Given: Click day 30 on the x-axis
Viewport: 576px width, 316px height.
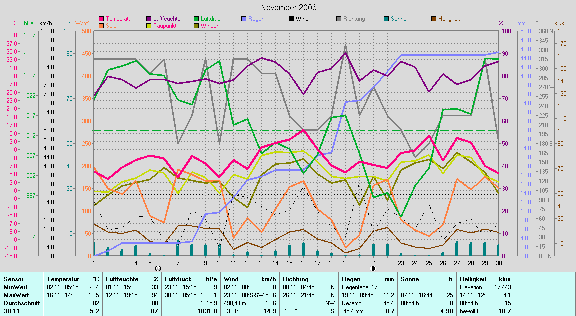Looking at the screenshot, I should point(498,262).
